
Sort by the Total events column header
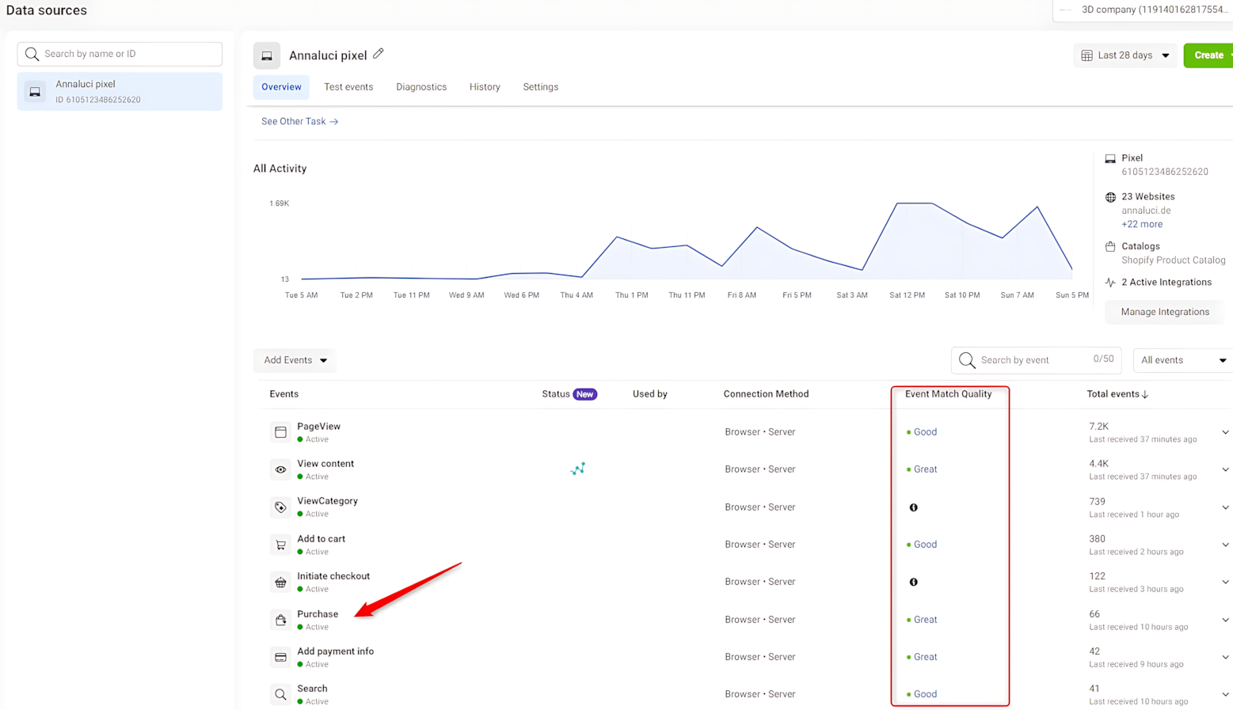click(x=1117, y=394)
